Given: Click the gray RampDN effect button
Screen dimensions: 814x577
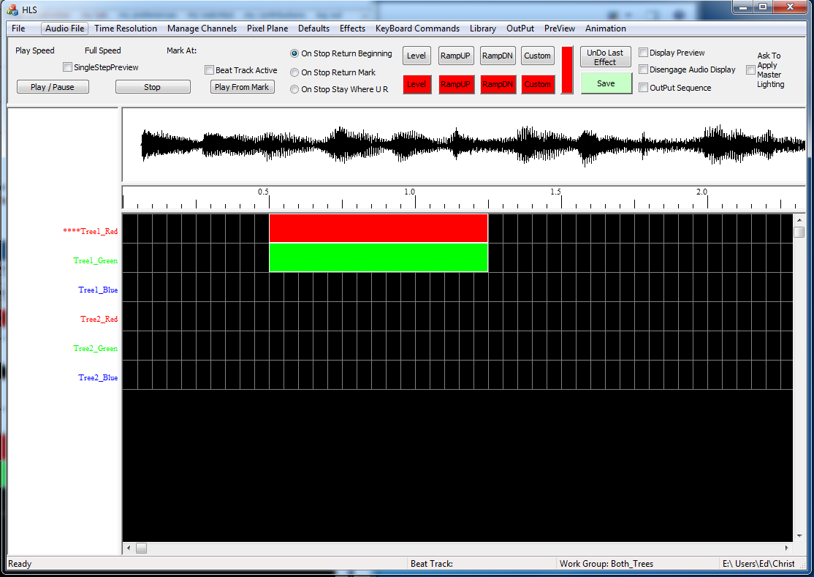Looking at the screenshot, I should (x=498, y=56).
